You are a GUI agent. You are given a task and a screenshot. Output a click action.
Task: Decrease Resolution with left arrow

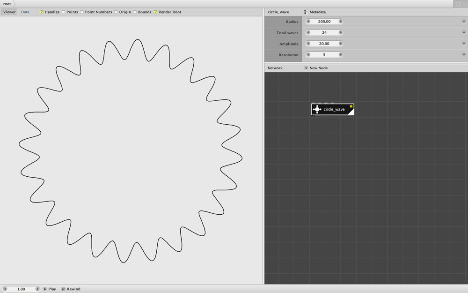[308, 55]
